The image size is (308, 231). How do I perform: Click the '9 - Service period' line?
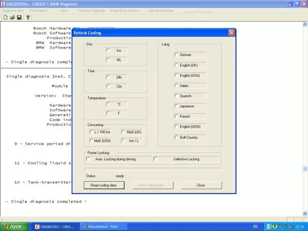pos(42,144)
